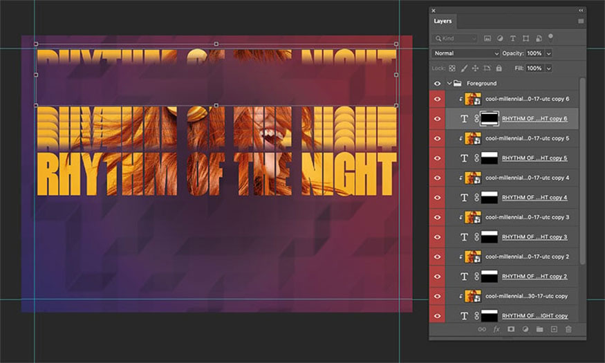605x363 pixels.
Task: Hide RHYTHM OF ...HT copy 4 layer
Action: (437, 198)
